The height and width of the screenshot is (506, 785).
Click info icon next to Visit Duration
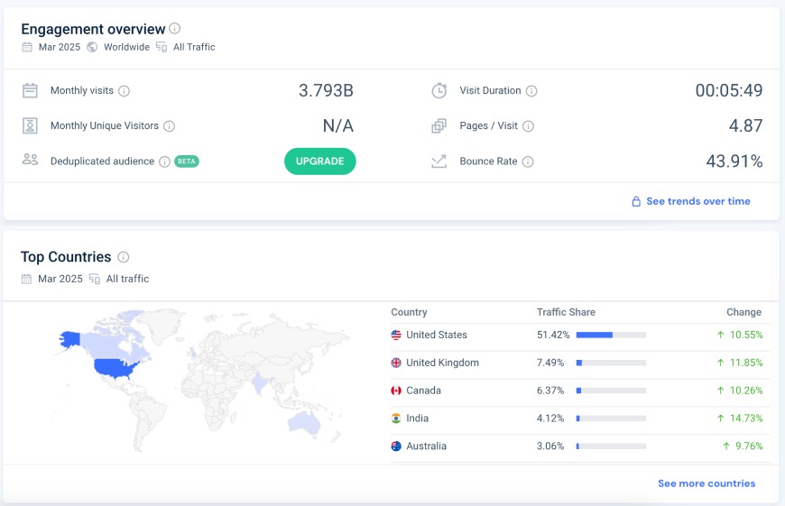(531, 91)
